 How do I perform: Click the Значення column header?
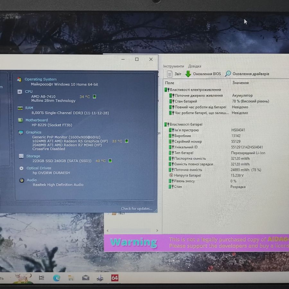[240, 83]
